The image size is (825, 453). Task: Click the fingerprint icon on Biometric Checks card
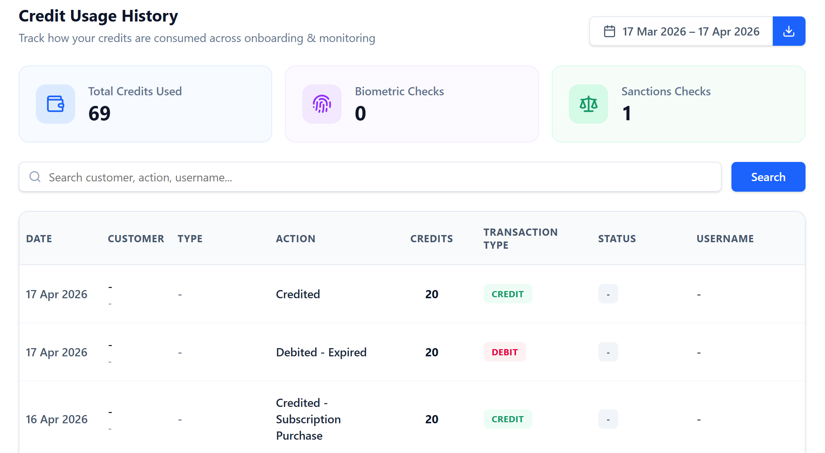tap(321, 104)
